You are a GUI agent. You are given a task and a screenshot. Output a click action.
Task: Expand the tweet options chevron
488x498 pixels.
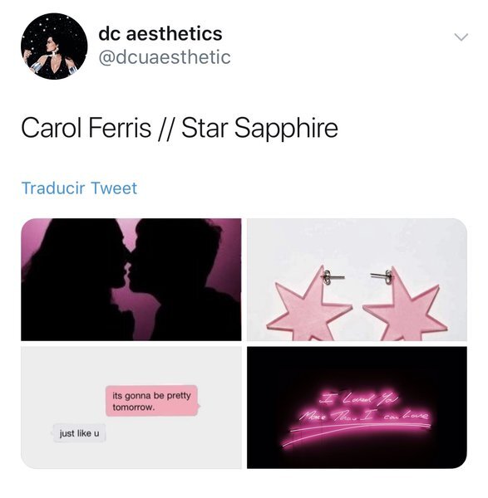461,37
